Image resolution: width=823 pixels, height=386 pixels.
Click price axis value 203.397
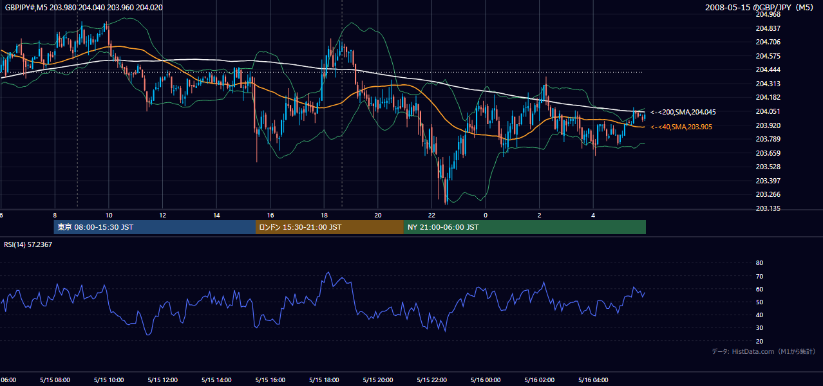tap(768, 181)
